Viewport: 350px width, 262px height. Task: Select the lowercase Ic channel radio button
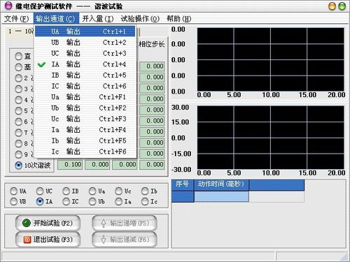[145, 201]
